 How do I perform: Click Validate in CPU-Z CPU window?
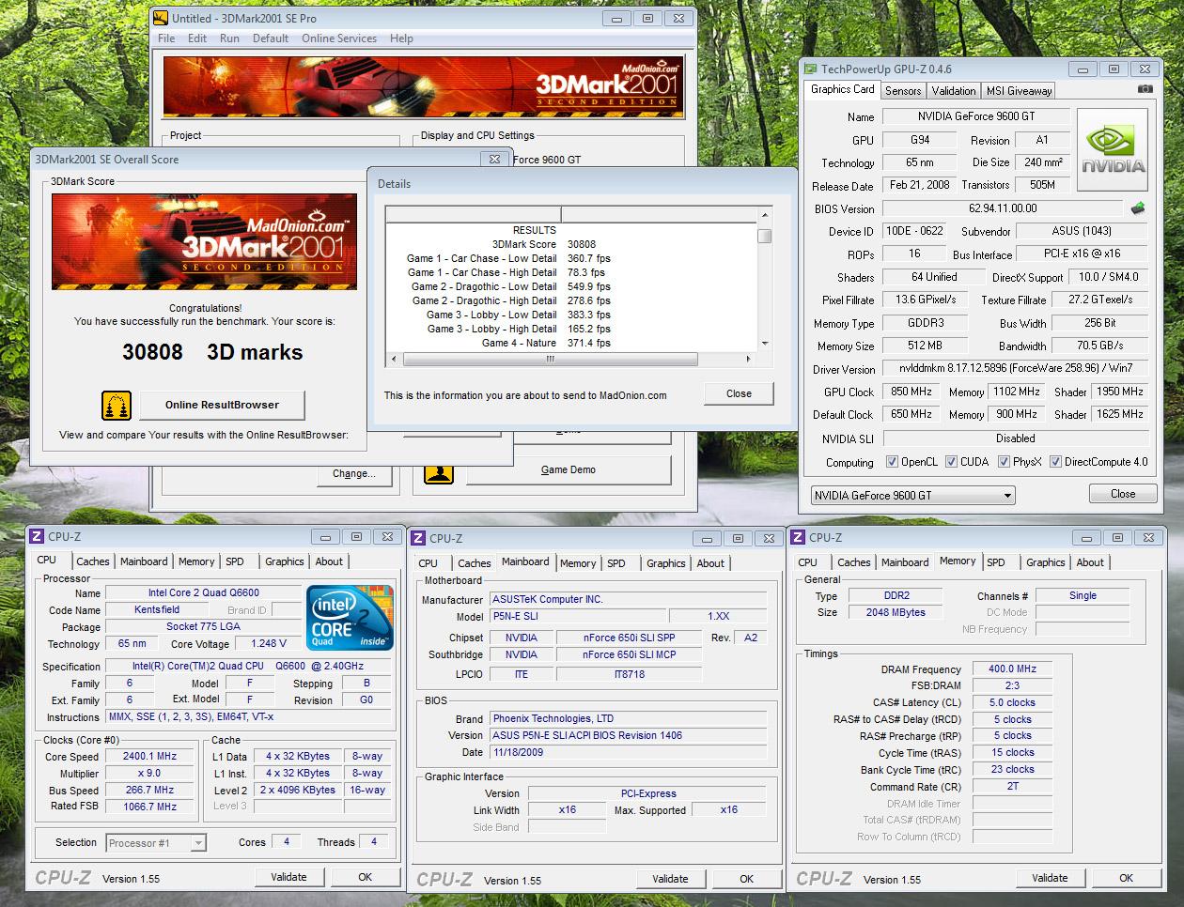tap(288, 877)
